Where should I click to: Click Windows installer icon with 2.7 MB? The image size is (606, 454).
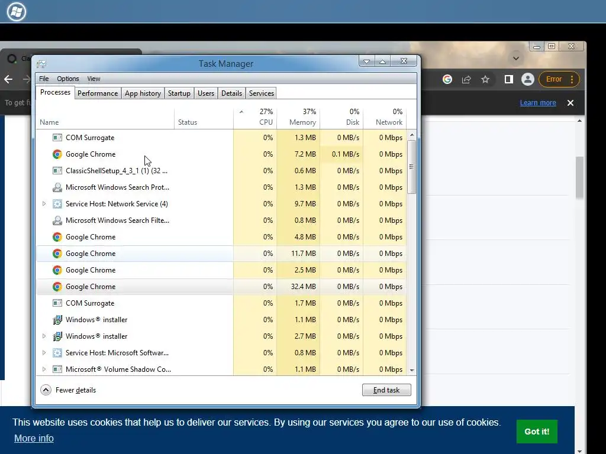57,336
